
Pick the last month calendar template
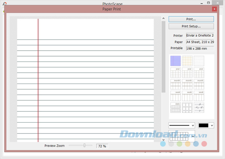199,84
